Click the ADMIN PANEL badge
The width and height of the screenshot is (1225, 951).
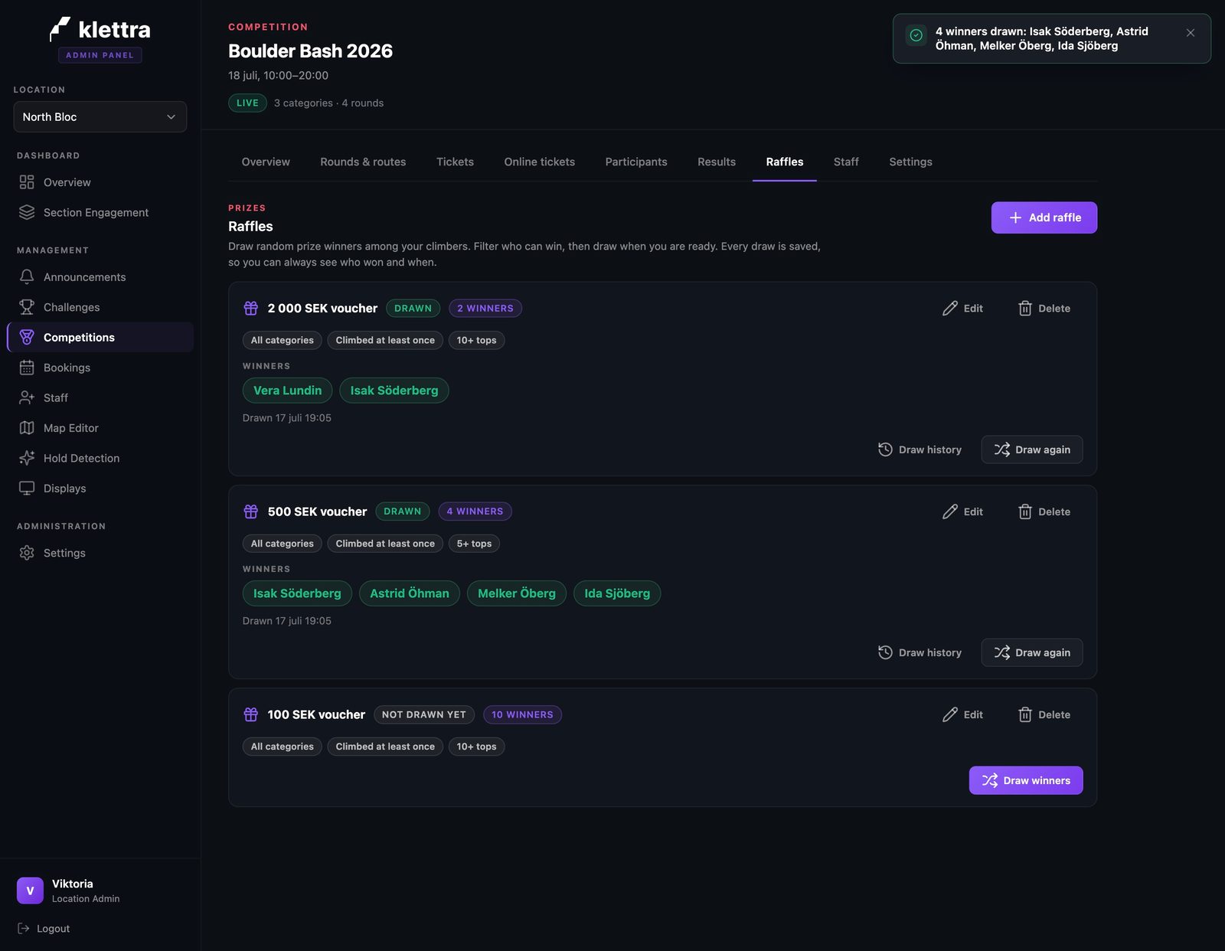100,55
